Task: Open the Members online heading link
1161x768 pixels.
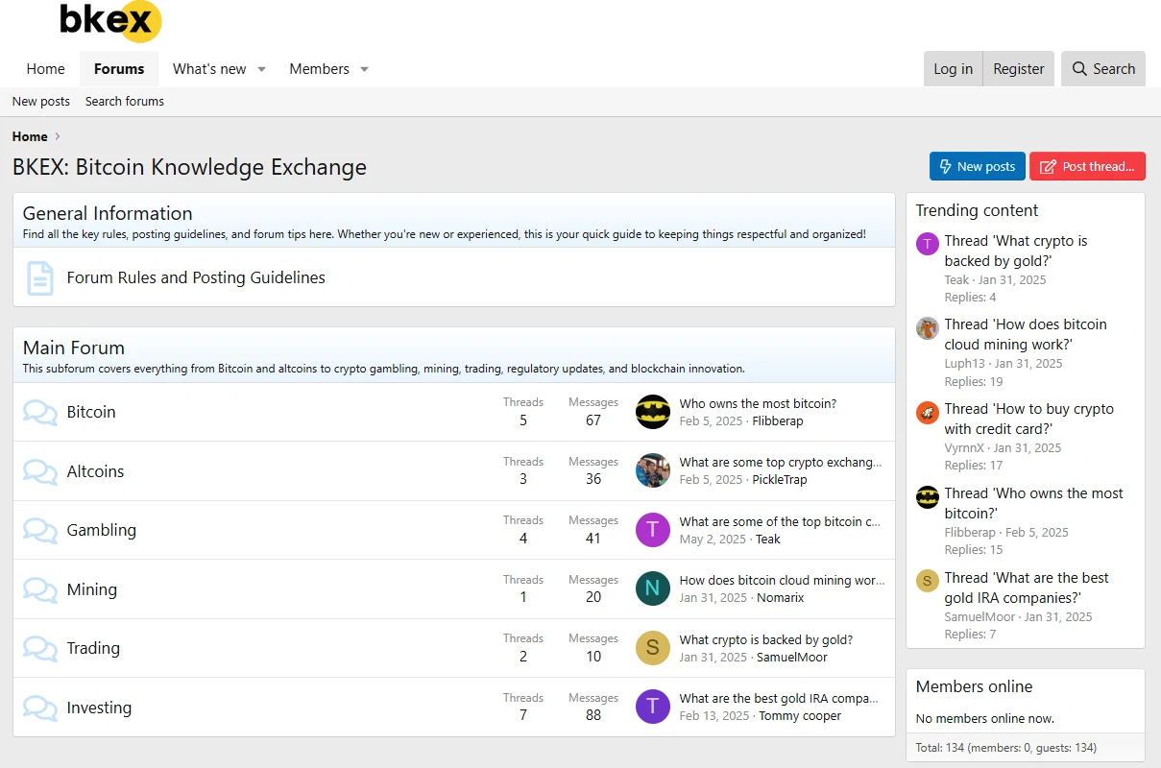Action: (974, 686)
